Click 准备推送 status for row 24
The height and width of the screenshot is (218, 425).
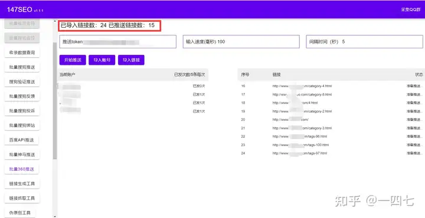click(x=414, y=153)
